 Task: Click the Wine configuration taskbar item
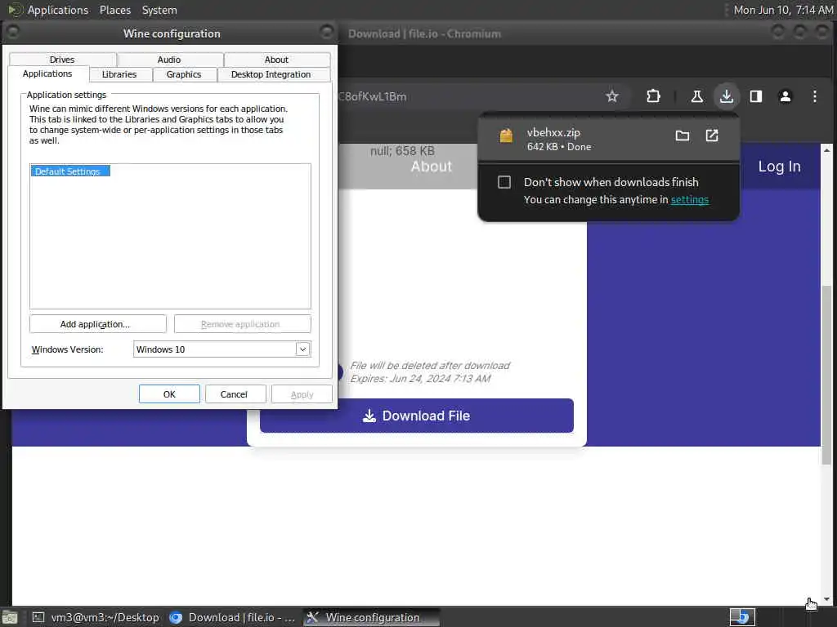372,617
